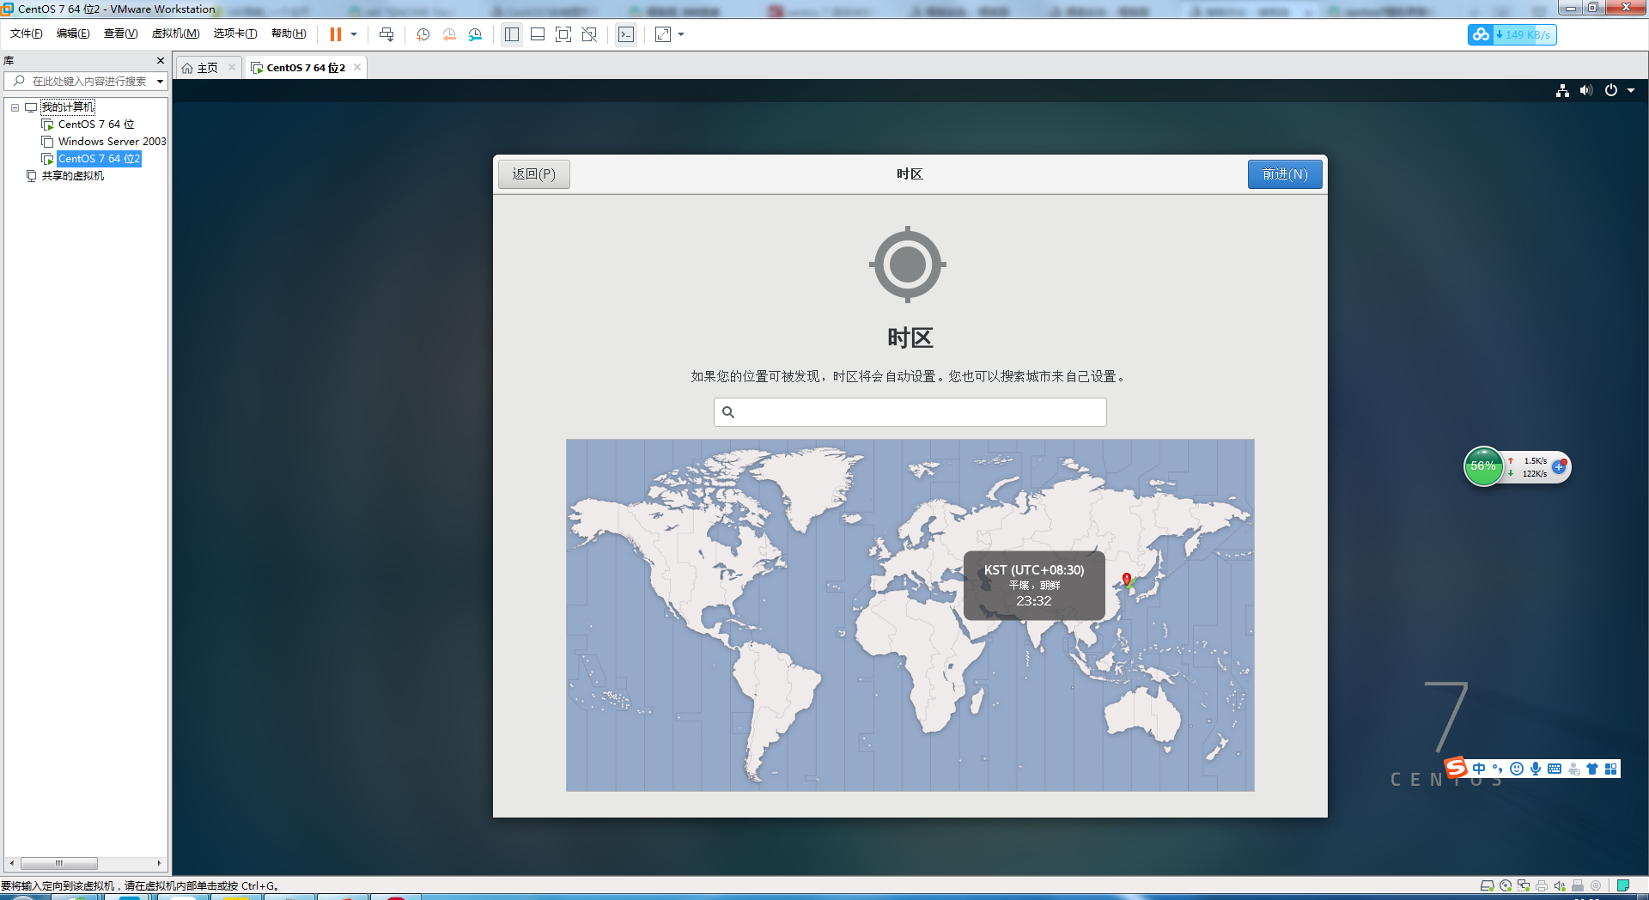1649x900 pixels.
Task: Revert the VM to its previous snapshot
Action: [x=449, y=34]
